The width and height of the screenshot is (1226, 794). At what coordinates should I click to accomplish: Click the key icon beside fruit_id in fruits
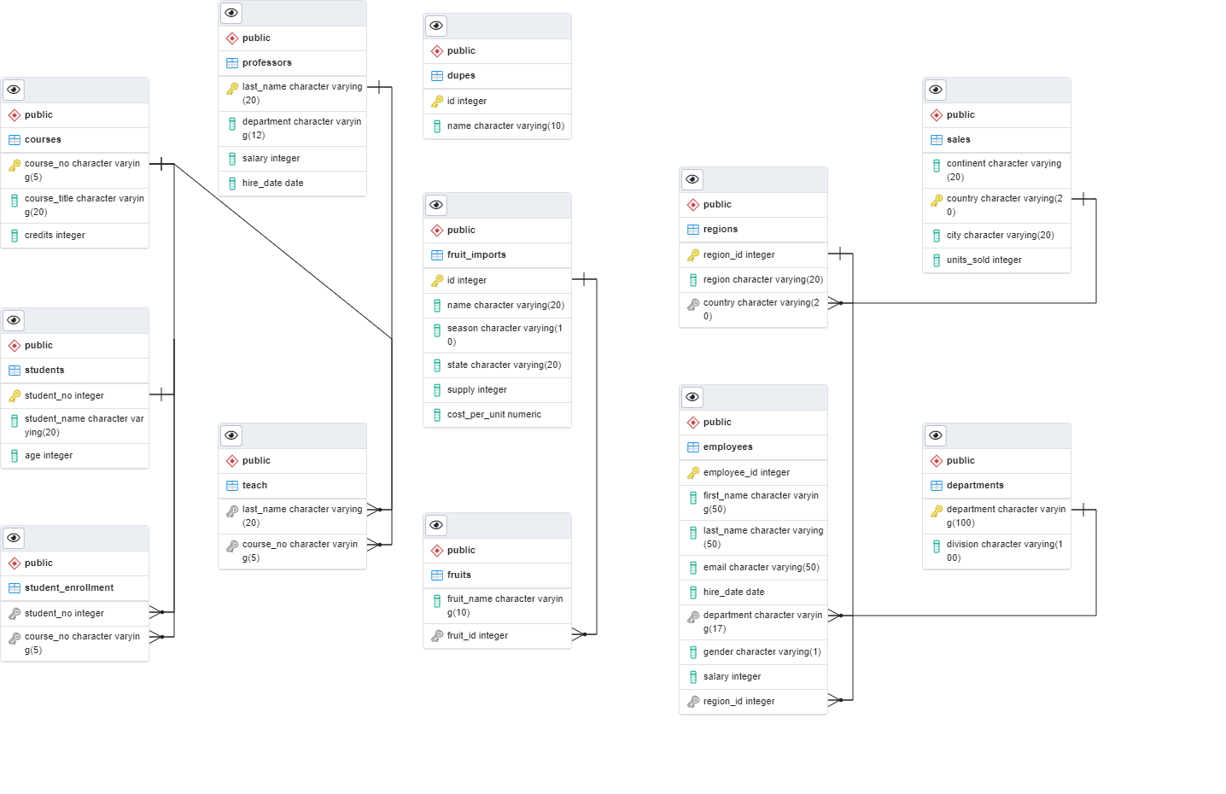pyautogui.click(x=436, y=635)
